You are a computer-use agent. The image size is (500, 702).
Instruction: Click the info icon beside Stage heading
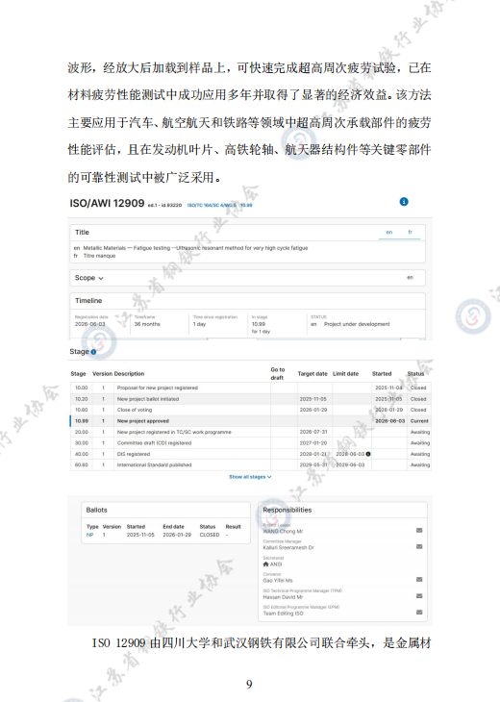(x=93, y=352)
